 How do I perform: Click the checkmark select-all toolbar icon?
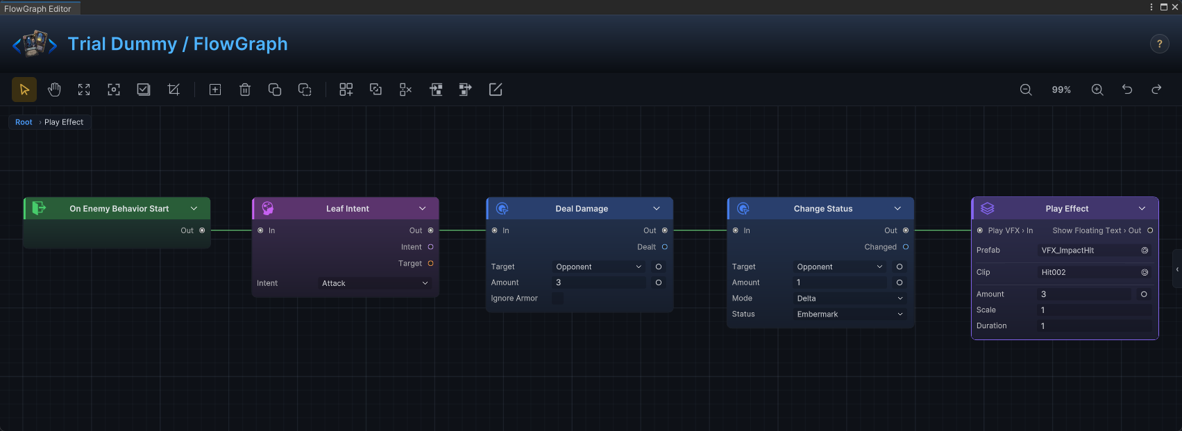(x=144, y=90)
